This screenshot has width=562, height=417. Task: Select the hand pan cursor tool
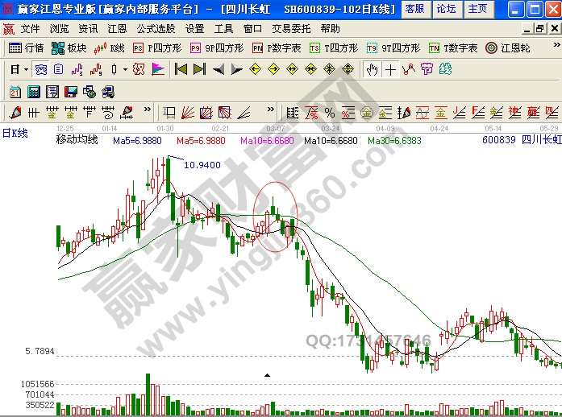[x=372, y=69]
